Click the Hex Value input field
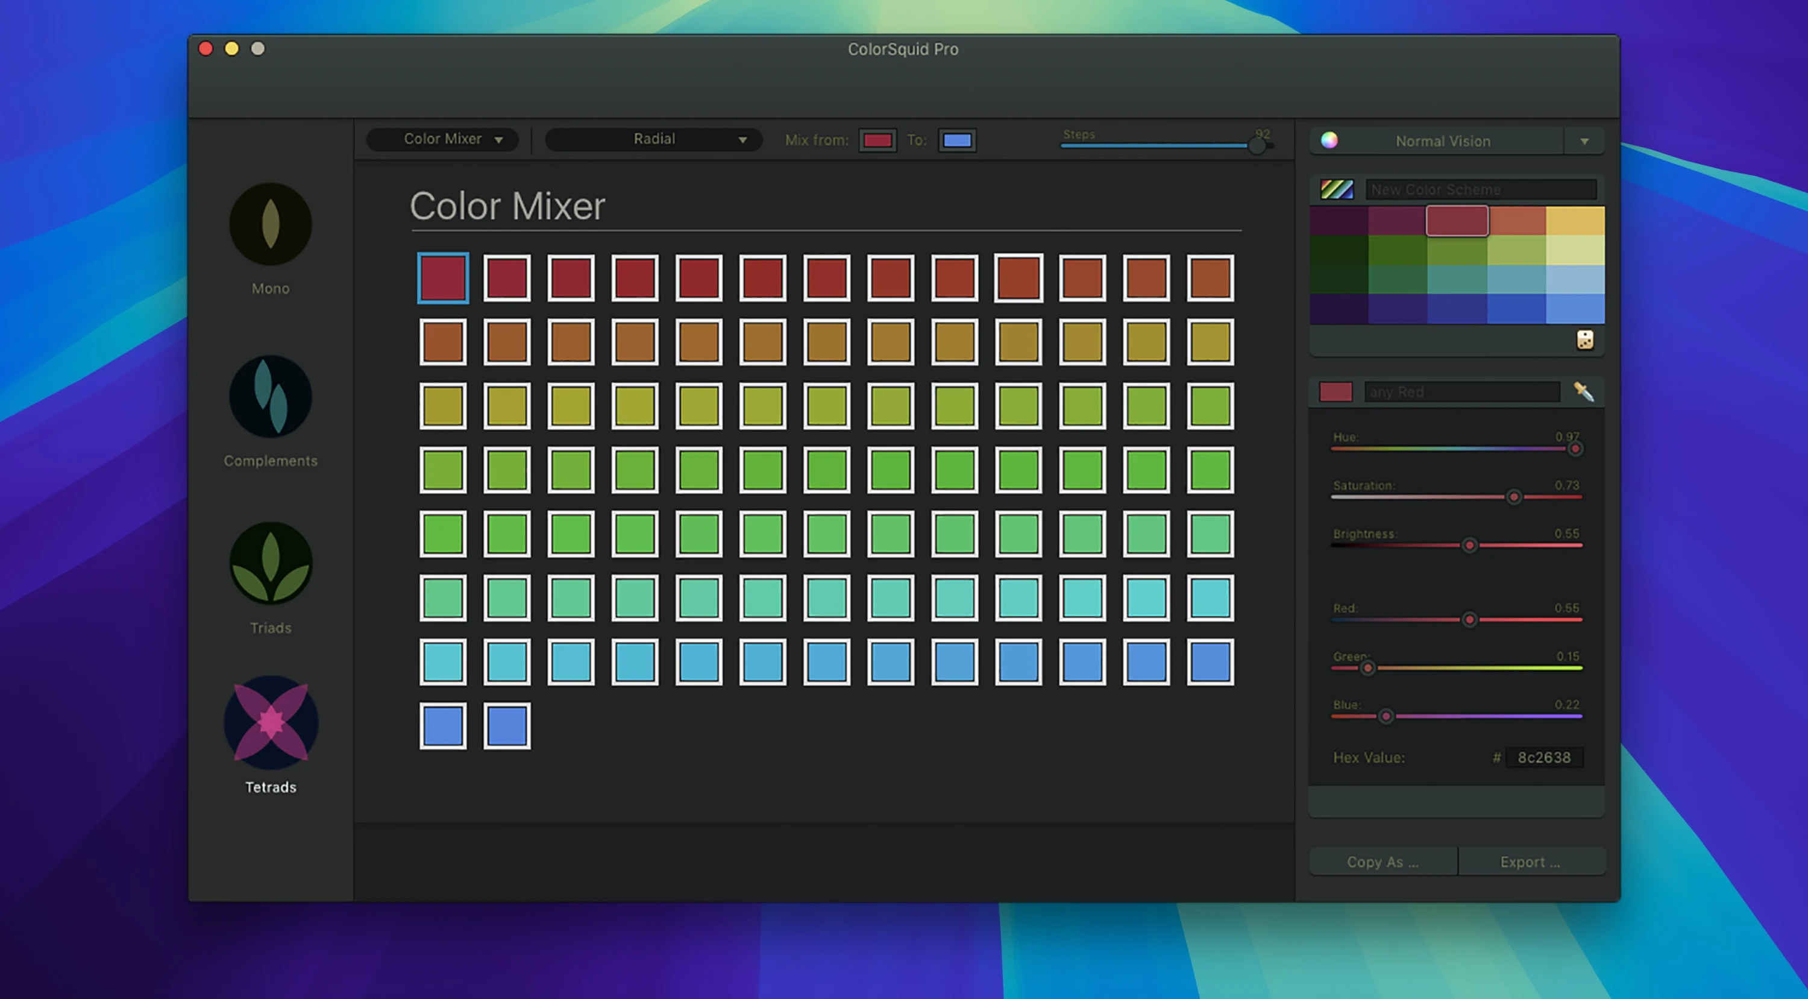Viewport: 1808px width, 999px height. pyautogui.click(x=1543, y=757)
